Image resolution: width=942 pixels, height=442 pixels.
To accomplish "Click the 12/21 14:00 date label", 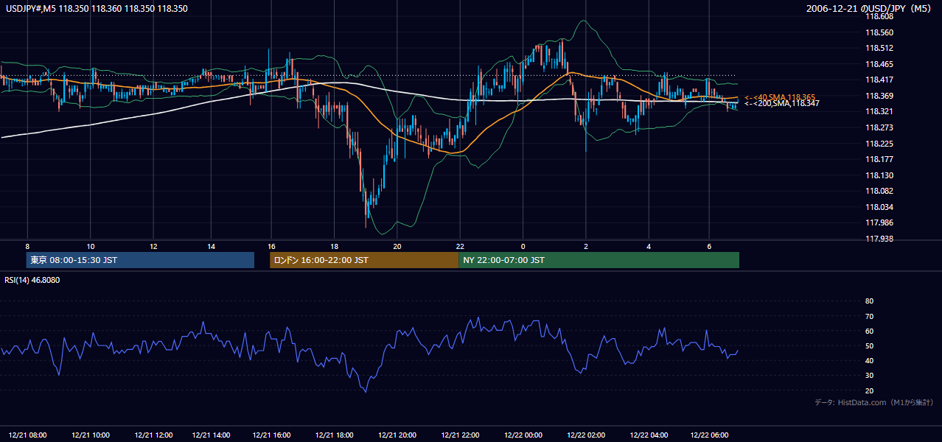I will point(211,435).
